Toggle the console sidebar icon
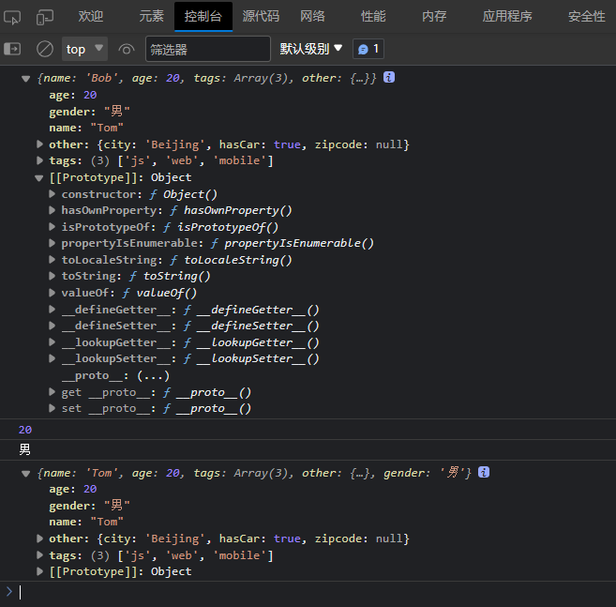Screen dimensions: 616x607 (12, 49)
